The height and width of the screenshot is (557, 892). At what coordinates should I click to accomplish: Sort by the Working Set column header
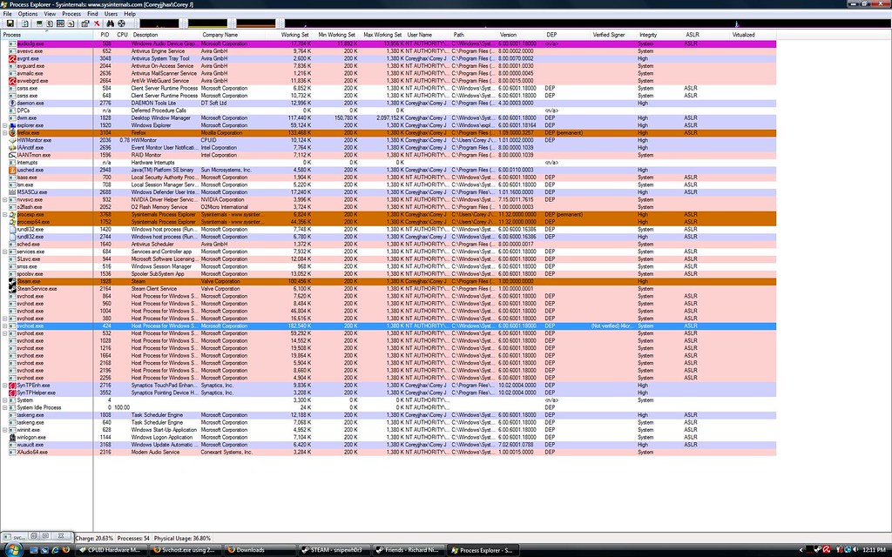(x=289, y=35)
